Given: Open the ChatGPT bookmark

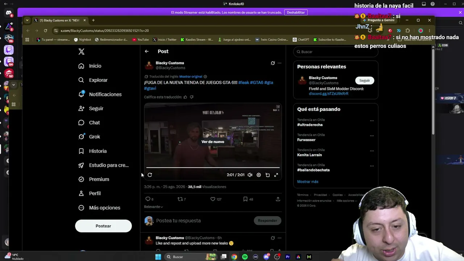Looking at the screenshot, I should point(301,40).
